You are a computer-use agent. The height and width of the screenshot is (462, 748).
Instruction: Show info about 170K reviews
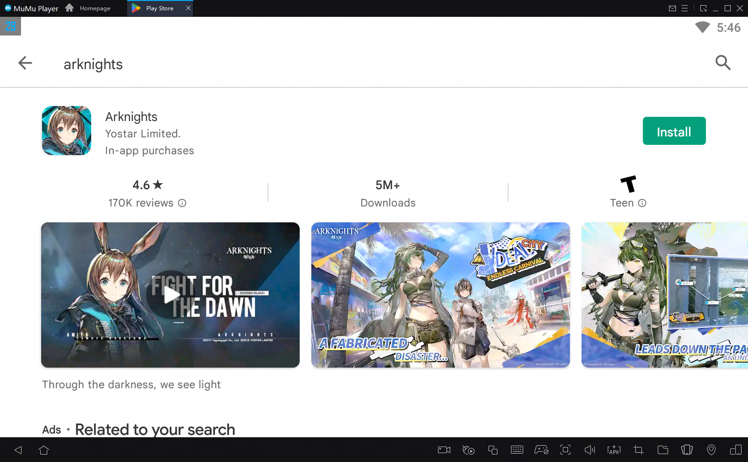pos(182,203)
